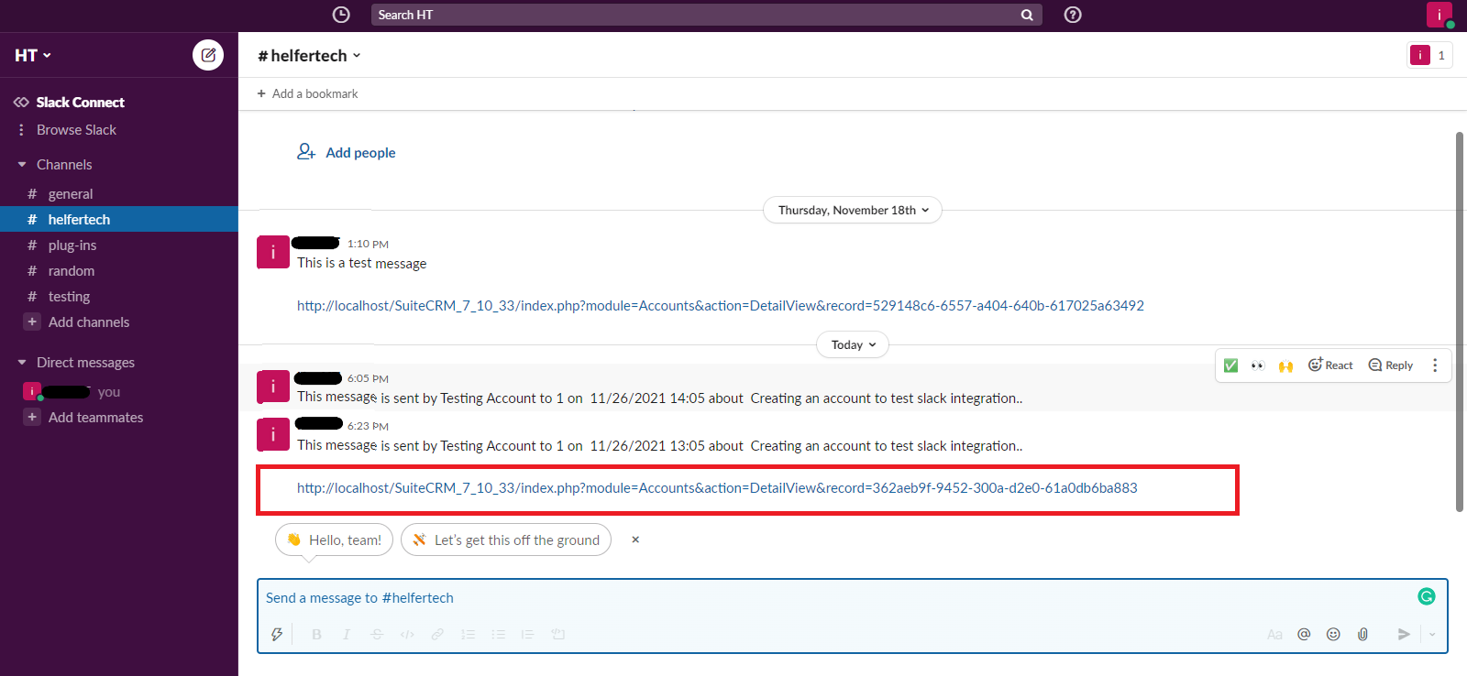React with the white check mark emoji
1467x676 pixels.
point(1230,365)
